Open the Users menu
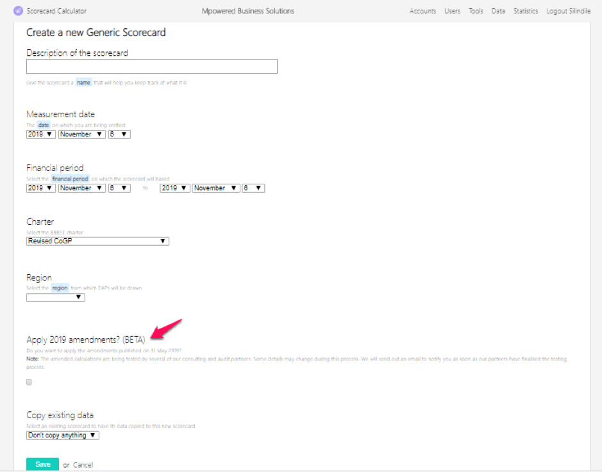Viewport: 602px width, 472px height. point(452,11)
